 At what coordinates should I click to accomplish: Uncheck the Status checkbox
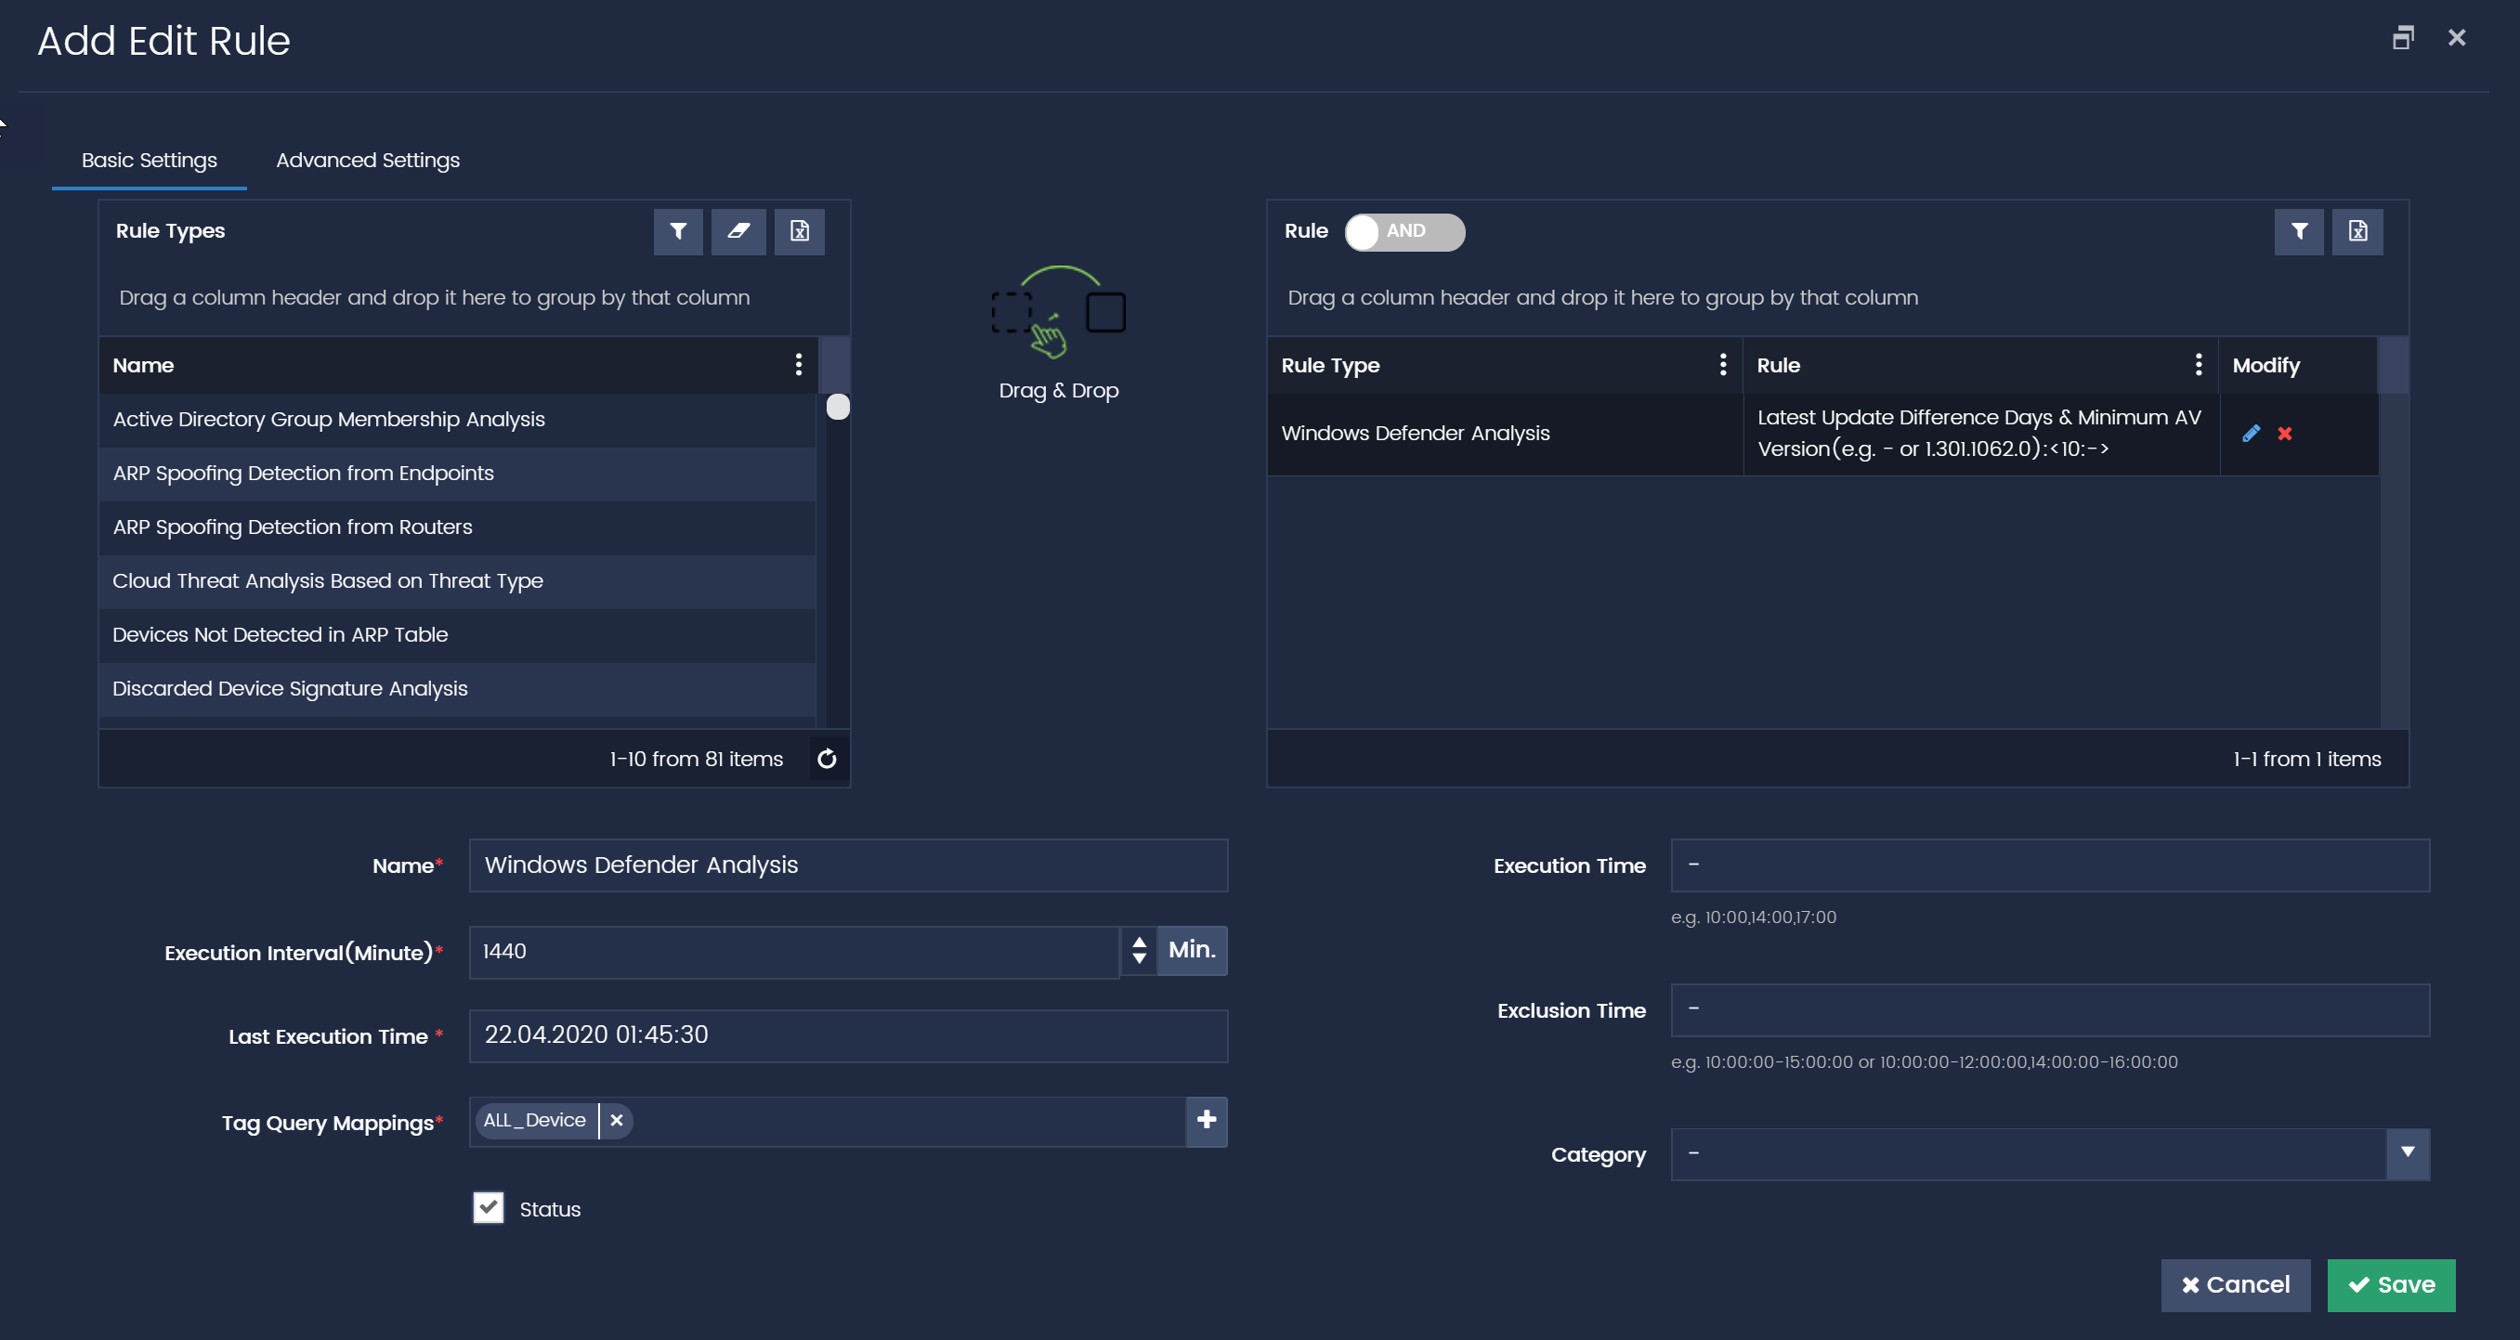(x=489, y=1208)
